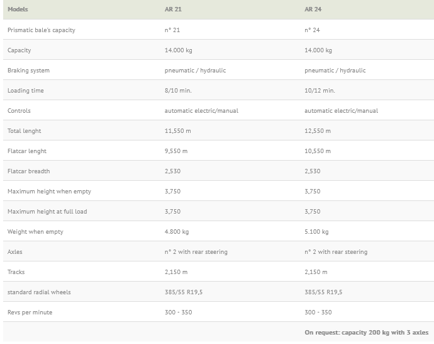Image resolution: width=434 pixels, height=344 pixels.
Task: Click the 9,550 m flatcar length value
Action: click(176, 151)
